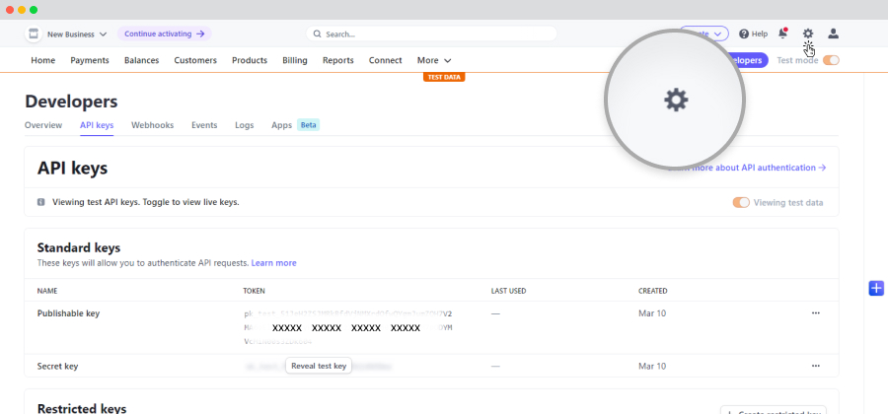Click the NAME column header
Viewport: 888px width, 414px height.
click(x=47, y=291)
